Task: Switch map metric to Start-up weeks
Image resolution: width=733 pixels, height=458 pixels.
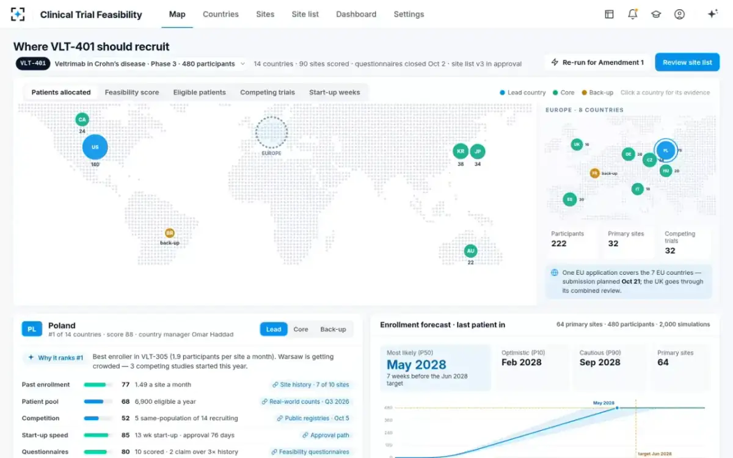Action: click(335, 92)
